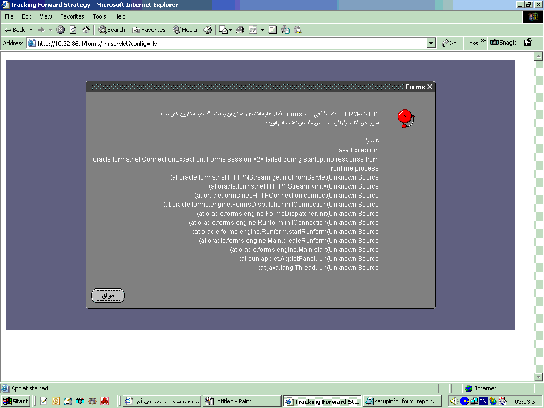
Task: Click the address bar URL field
Action: coord(228,43)
